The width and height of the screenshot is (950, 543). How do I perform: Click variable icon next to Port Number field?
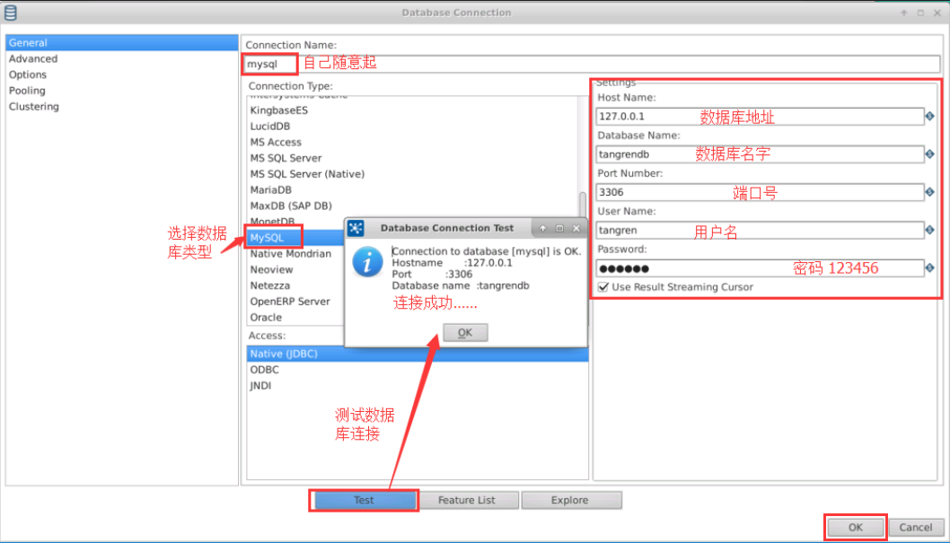[x=929, y=192]
